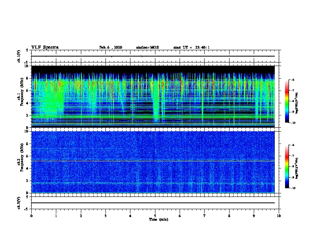
Task: Click the 'ch.3(V)' axis label
Action: 19,203
